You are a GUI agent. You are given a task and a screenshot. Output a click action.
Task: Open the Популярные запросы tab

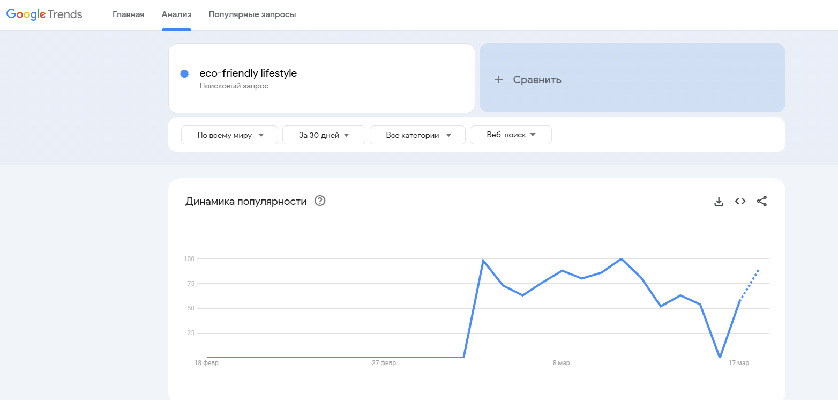tap(252, 14)
